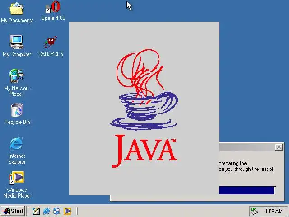Click the "preparing the" dialog text
Screen dimensions: 289x217
[x=233, y=163]
